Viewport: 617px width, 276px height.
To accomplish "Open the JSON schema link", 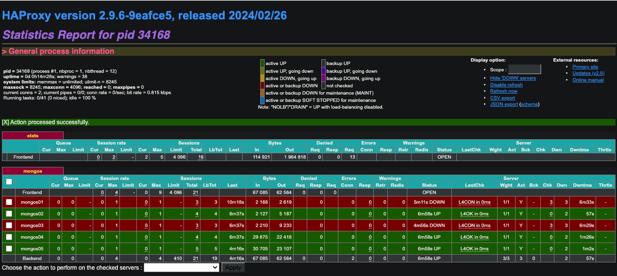I will pyautogui.click(x=529, y=104).
